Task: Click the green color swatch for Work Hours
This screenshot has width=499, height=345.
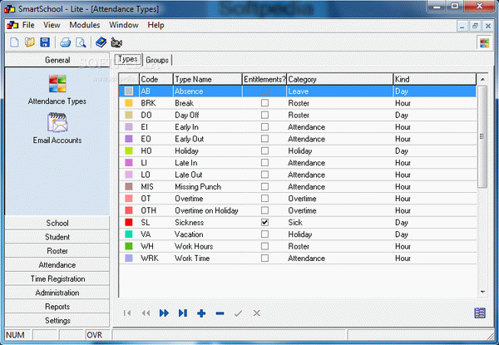Action: (x=129, y=246)
